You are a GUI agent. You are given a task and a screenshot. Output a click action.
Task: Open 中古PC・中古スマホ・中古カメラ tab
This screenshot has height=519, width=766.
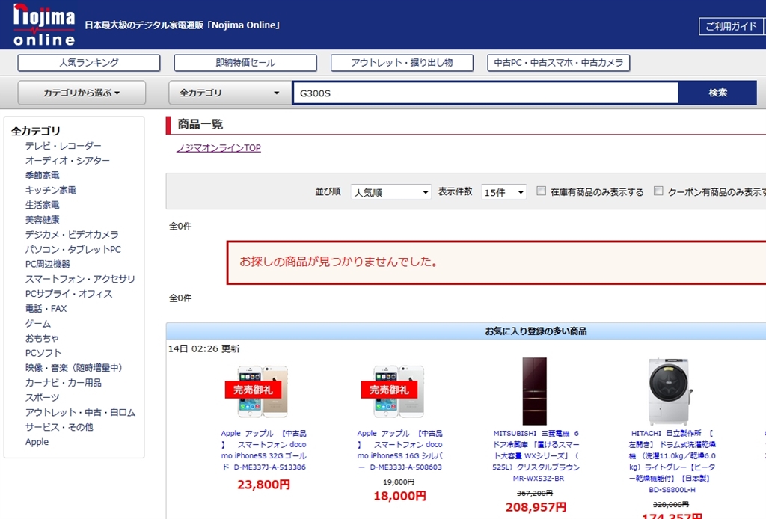click(558, 63)
